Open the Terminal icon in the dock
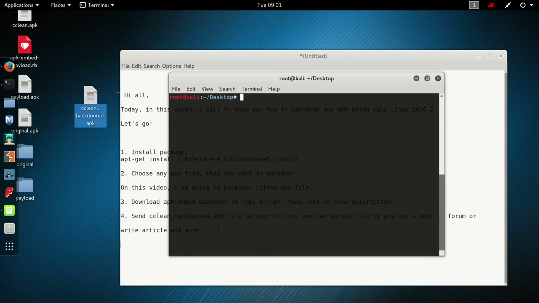Viewport: 539px width, 303px height. tap(9, 84)
